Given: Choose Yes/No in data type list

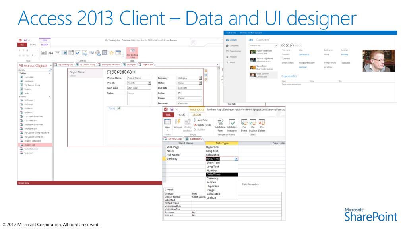Looking at the screenshot, I should 222,182.
